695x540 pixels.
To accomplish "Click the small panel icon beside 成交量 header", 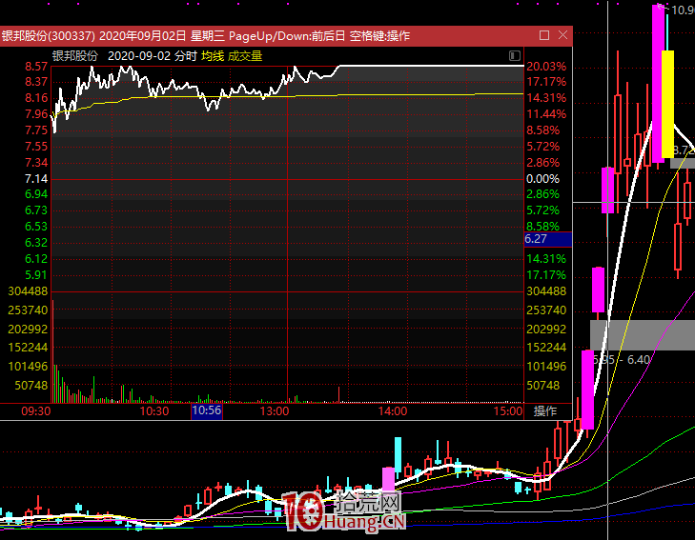I will (x=515, y=56).
